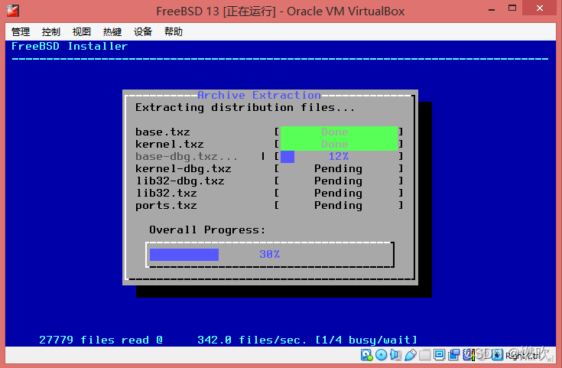
Task: Click the lib32-dbg.txz file name
Action: coord(180,181)
